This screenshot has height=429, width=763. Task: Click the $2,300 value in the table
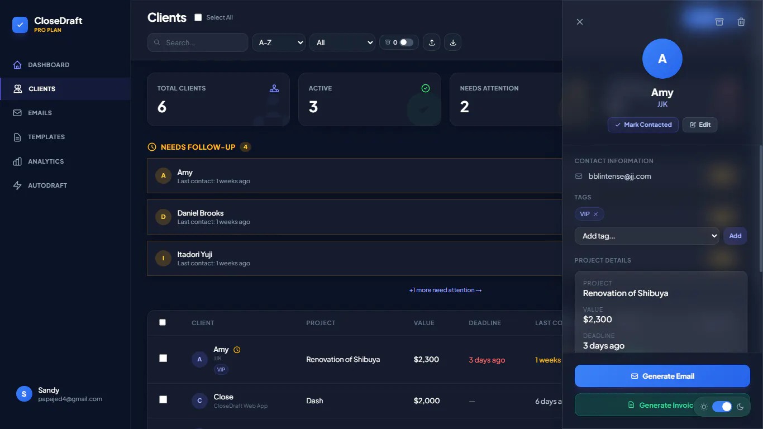426,360
